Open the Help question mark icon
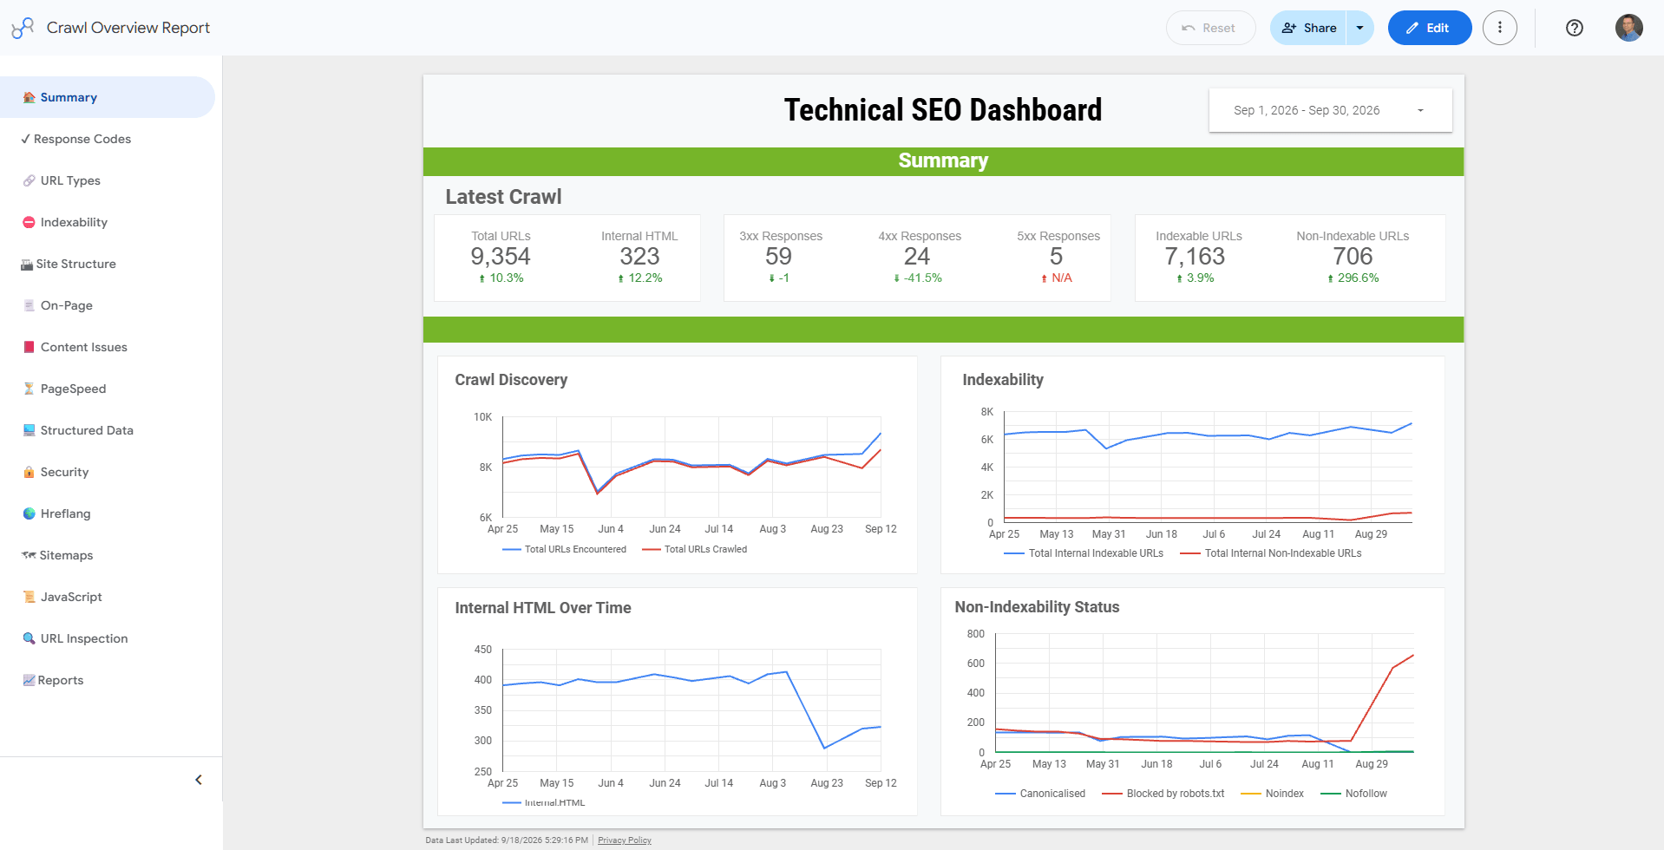The height and width of the screenshot is (850, 1664). coord(1575,28)
